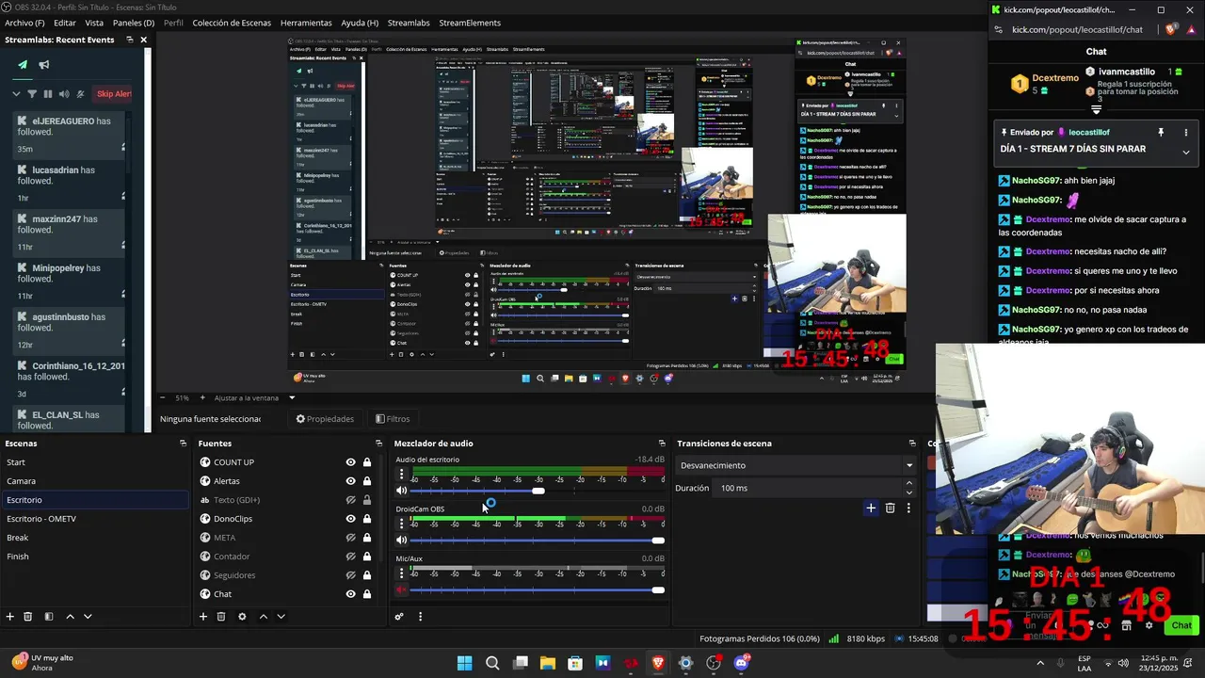Click Skip Alert button
Viewport: 1205px width, 678px height.
point(114,94)
